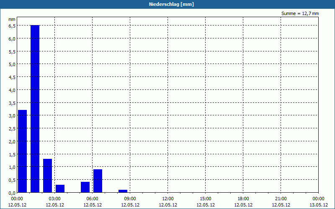This screenshot has width=335, height=209.
Task: Select the 1,0 y-axis value
Action: coord(12,167)
